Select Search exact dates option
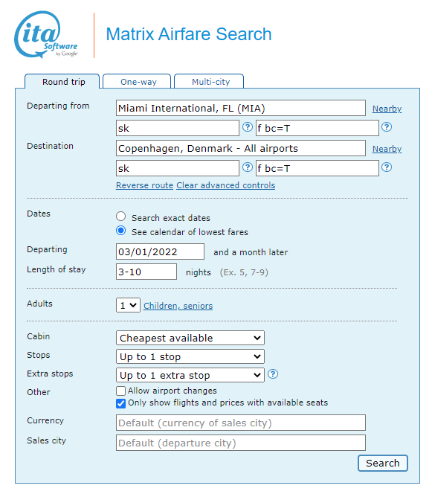Screen dimensions: 432x497 click(120, 217)
